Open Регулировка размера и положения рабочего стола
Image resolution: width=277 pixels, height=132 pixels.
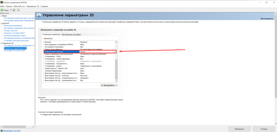(x=19, y=38)
